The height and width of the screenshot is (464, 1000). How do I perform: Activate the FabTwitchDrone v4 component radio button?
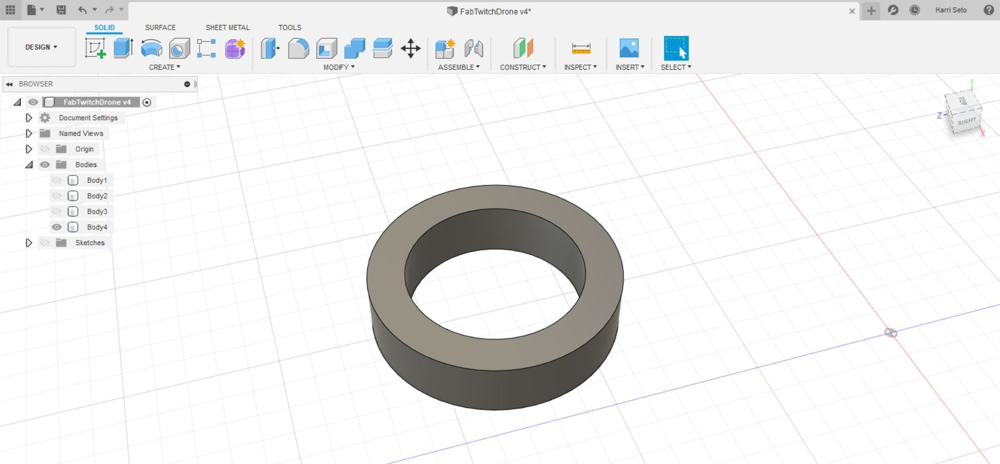click(147, 103)
